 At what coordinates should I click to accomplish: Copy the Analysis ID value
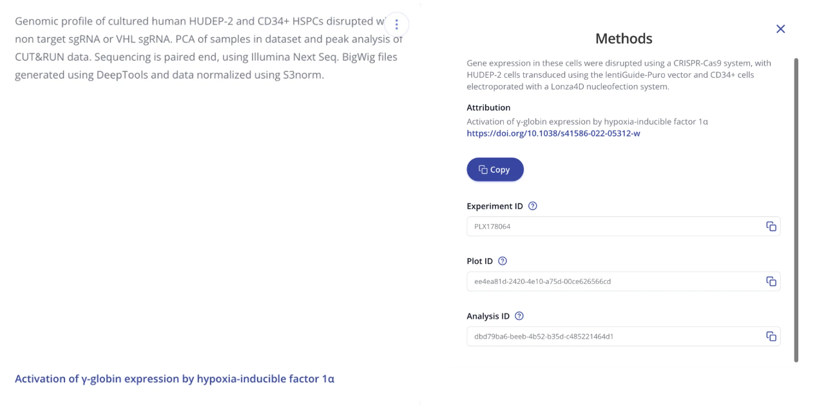[x=771, y=336]
